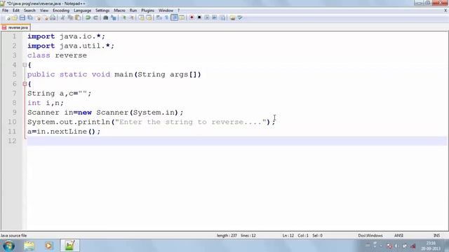449x252 pixels.
Task: Click the Close All toolbar icon
Action: (x=45, y=17)
